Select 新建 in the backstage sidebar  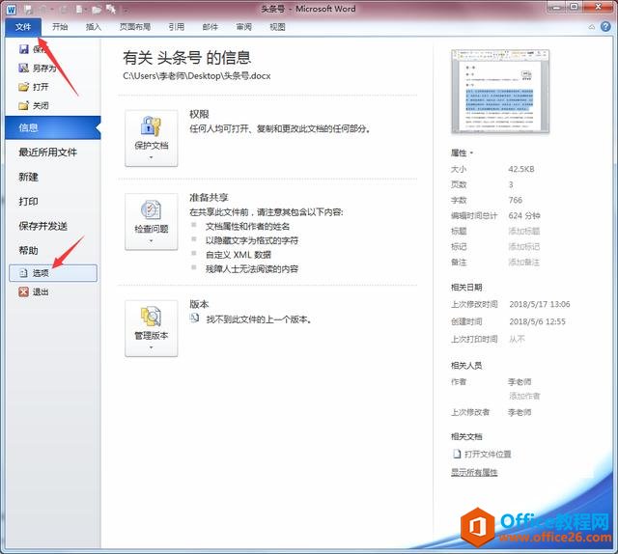28,177
